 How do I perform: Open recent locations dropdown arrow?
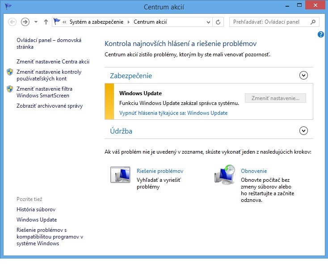(36, 22)
